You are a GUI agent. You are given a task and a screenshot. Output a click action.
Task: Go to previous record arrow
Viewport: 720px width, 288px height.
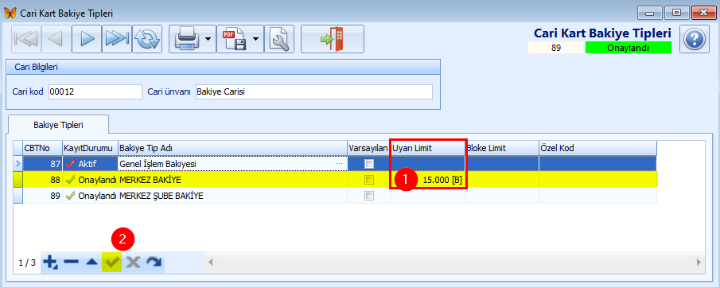point(56,40)
